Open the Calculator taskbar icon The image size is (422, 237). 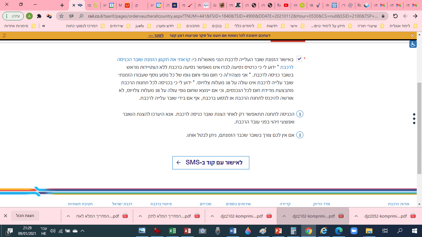pos(293,231)
